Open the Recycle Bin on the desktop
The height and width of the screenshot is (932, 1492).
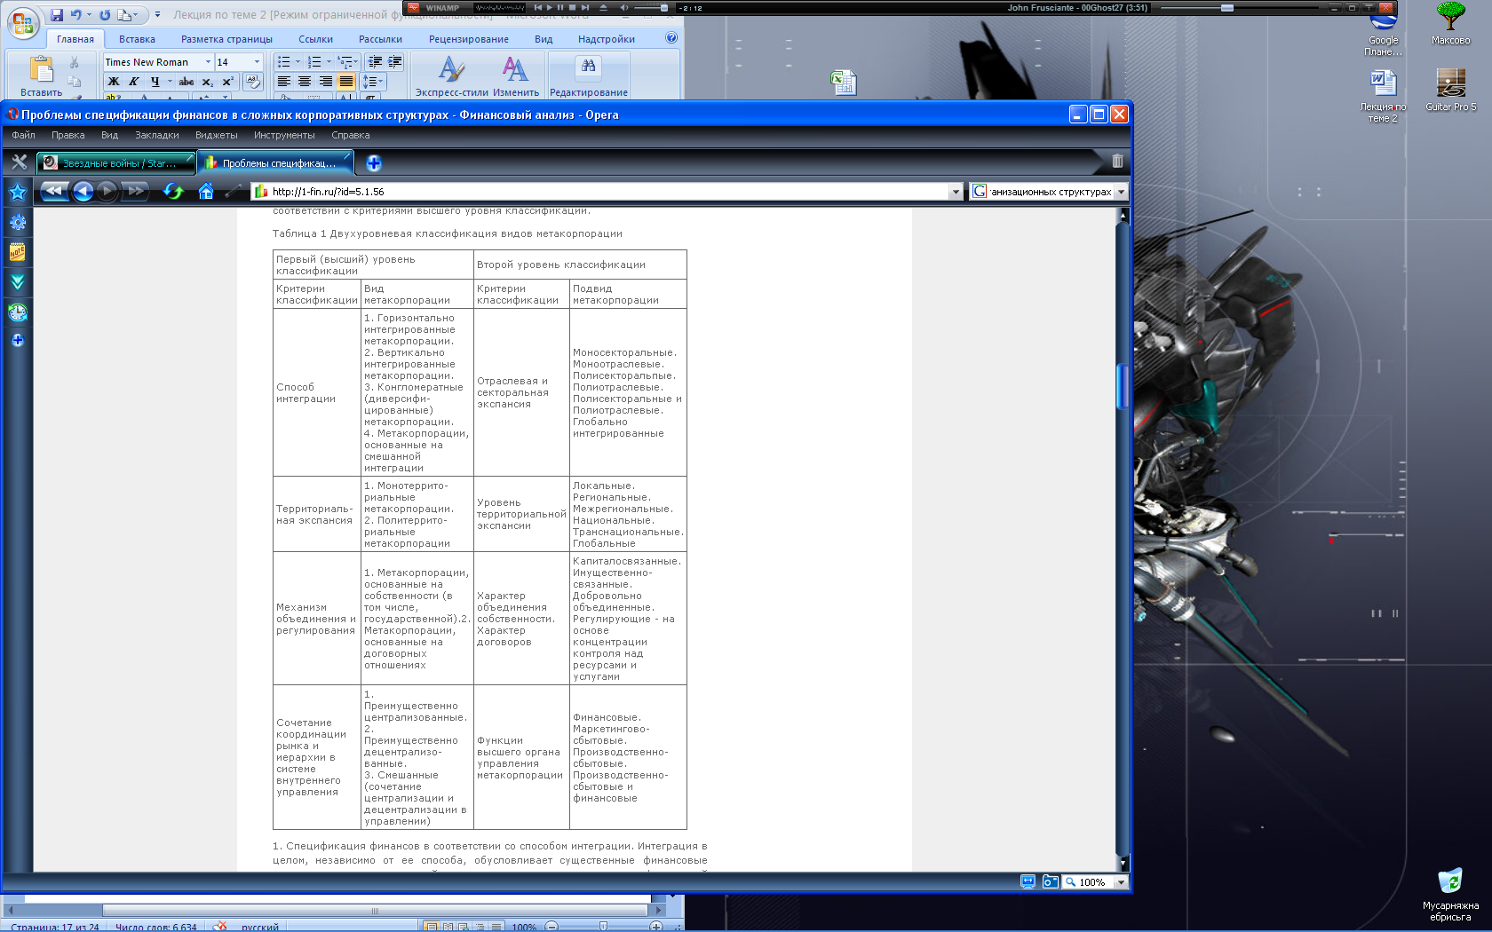1450,894
